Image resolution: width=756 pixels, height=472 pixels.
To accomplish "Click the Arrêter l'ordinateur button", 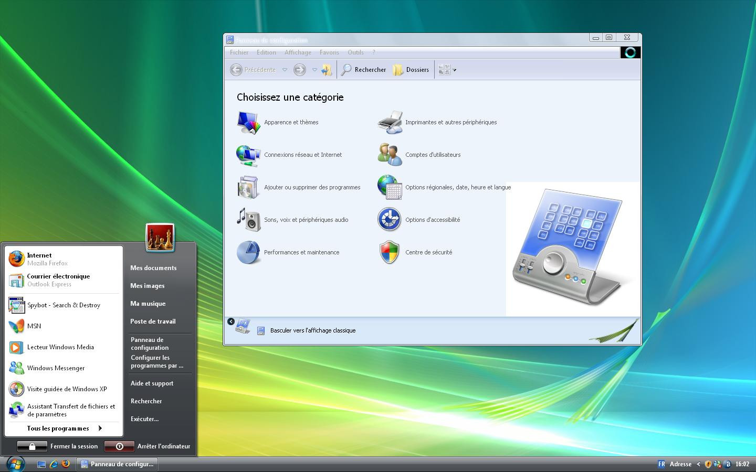I will coord(148,446).
